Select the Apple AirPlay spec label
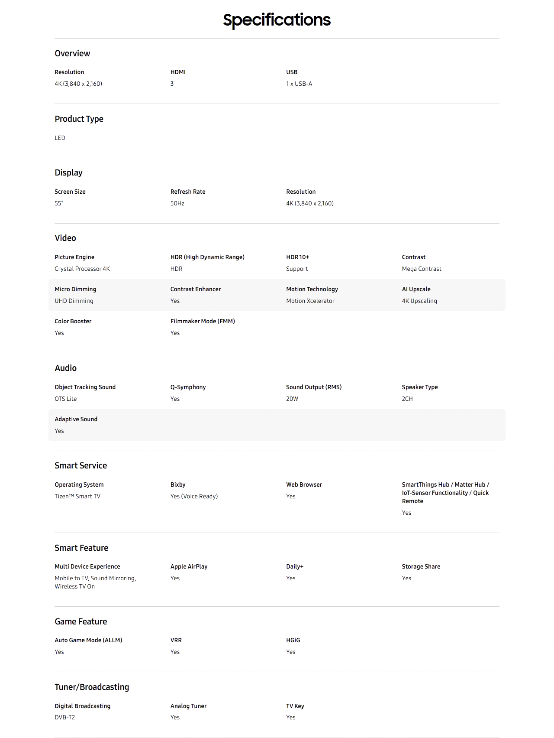The height and width of the screenshot is (738, 554). coord(189,566)
